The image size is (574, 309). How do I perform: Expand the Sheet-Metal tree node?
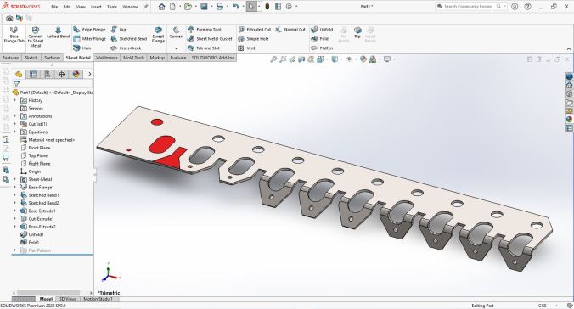15,179
